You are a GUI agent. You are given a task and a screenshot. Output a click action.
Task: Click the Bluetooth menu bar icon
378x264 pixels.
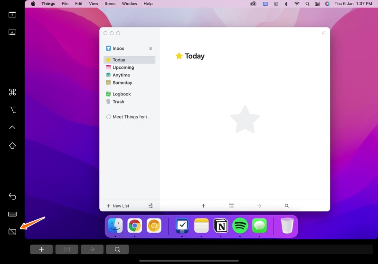pyautogui.click(x=286, y=4)
